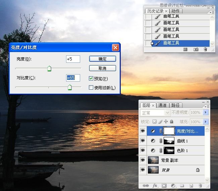This screenshot has width=218, height=191.
Task: Toggle the 预览(P) checkbox
Action: point(91,78)
